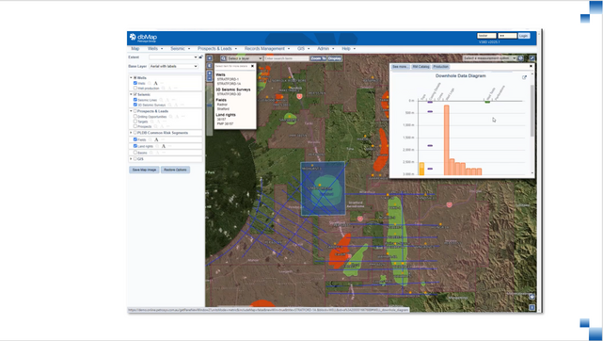This screenshot has width=603, height=341.
Task: Click the magnifier icon next to Basins
Action: pyautogui.click(x=151, y=153)
